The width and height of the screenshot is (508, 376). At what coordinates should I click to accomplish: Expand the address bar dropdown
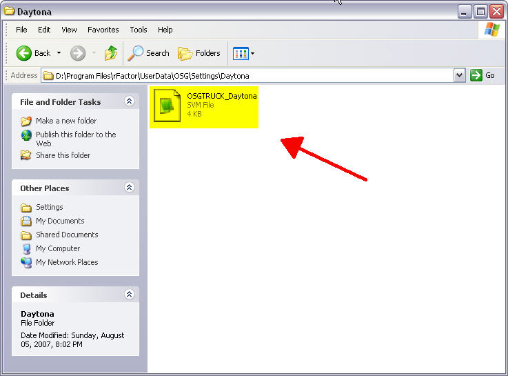pyautogui.click(x=459, y=75)
